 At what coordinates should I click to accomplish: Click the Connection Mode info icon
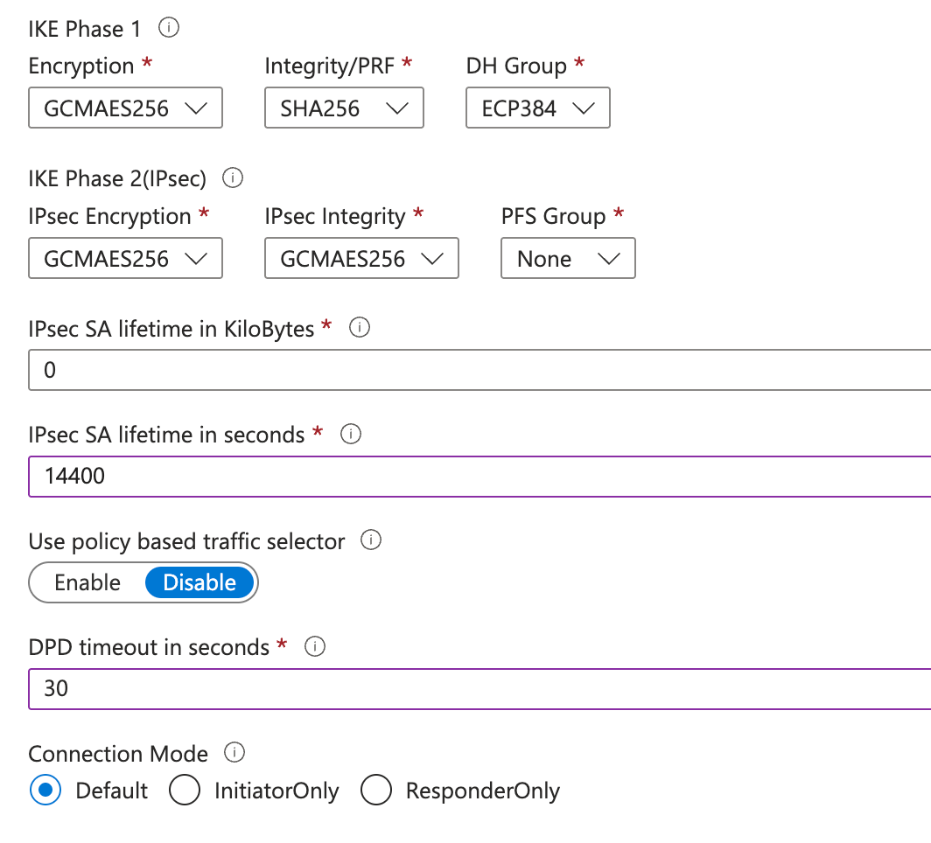click(234, 753)
